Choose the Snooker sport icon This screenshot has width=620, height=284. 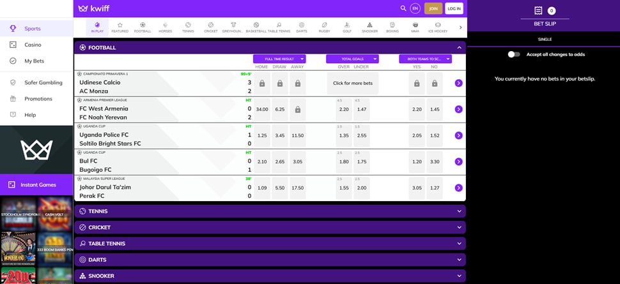coord(369,27)
